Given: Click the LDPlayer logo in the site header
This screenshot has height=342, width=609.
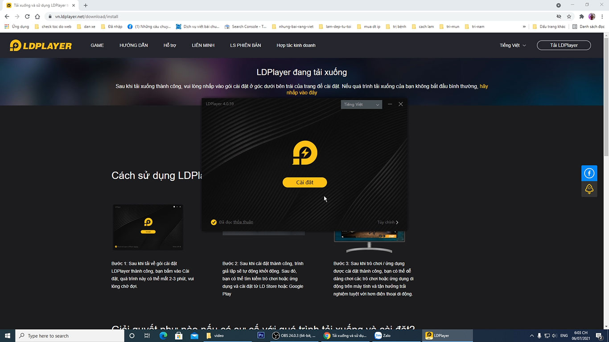Looking at the screenshot, I should pyautogui.click(x=41, y=45).
